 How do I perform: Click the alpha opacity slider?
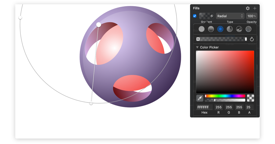tap(225, 100)
